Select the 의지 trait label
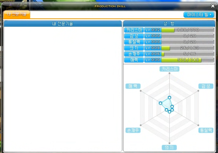This screenshot has height=153, width=218. [134, 48]
